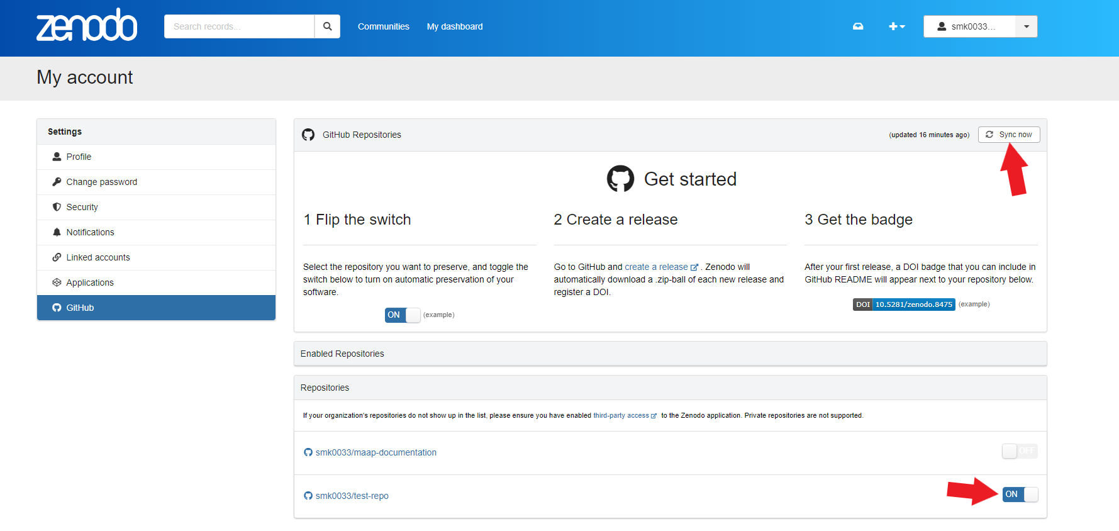This screenshot has width=1119, height=531.
Task: Turn off the smk0033/test-repo switch
Action: [x=1020, y=495]
